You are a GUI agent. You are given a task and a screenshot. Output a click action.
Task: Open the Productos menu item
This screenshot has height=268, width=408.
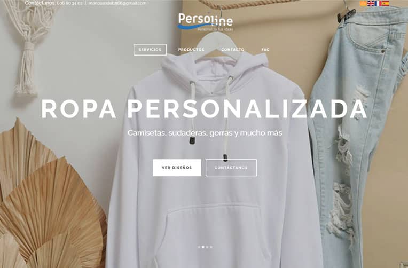(191, 50)
